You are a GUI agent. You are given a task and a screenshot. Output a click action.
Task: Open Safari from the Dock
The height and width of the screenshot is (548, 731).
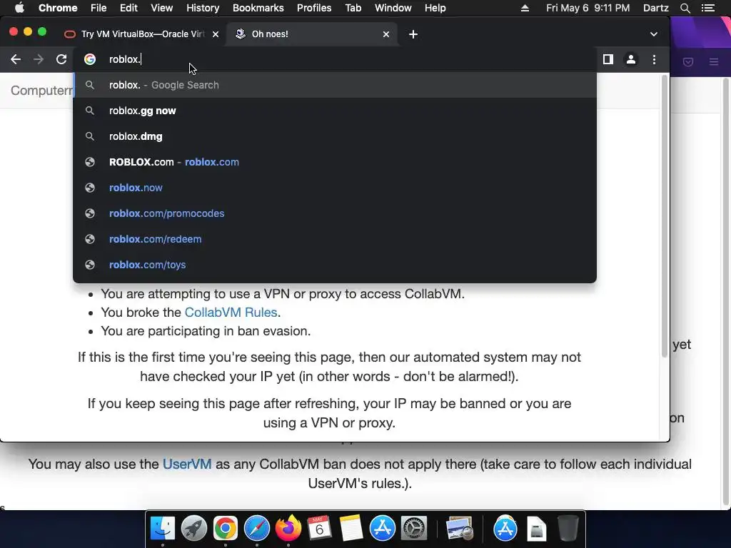[x=257, y=529]
